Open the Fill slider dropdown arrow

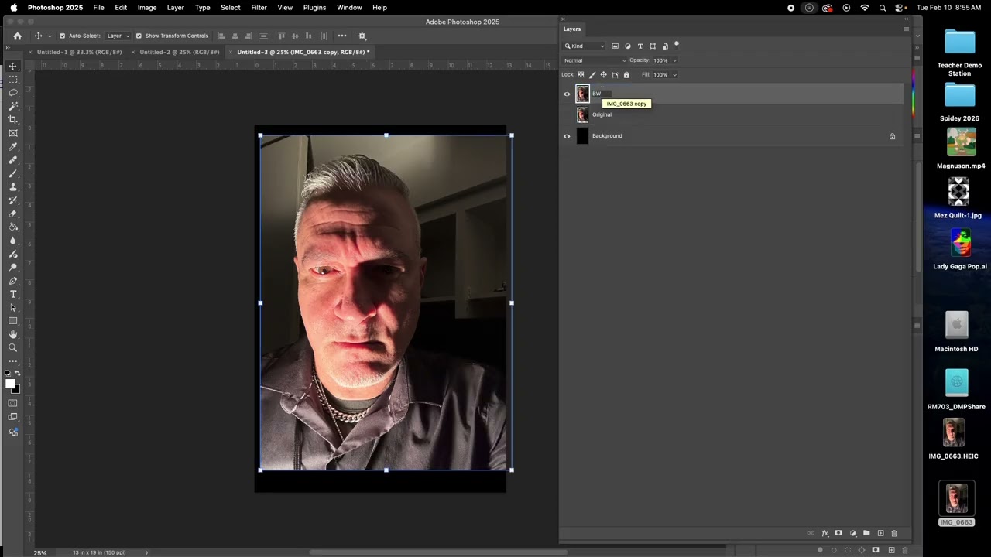pos(674,75)
